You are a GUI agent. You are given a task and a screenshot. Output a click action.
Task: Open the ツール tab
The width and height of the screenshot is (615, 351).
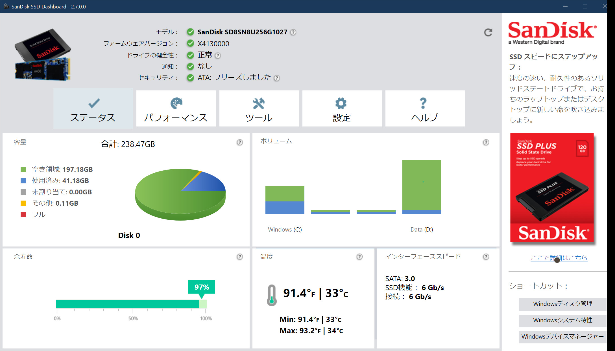tap(259, 108)
